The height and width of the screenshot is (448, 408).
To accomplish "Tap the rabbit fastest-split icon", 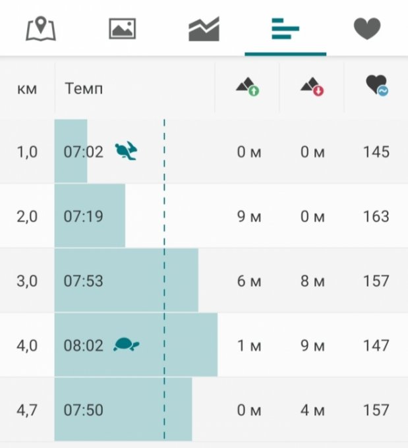I will pos(126,152).
